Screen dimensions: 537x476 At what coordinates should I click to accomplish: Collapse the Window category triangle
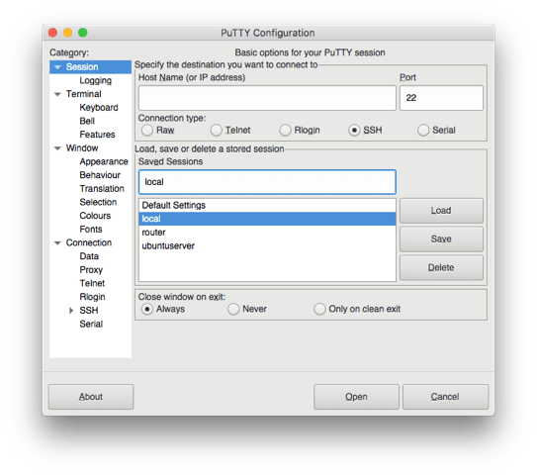pos(57,148)
